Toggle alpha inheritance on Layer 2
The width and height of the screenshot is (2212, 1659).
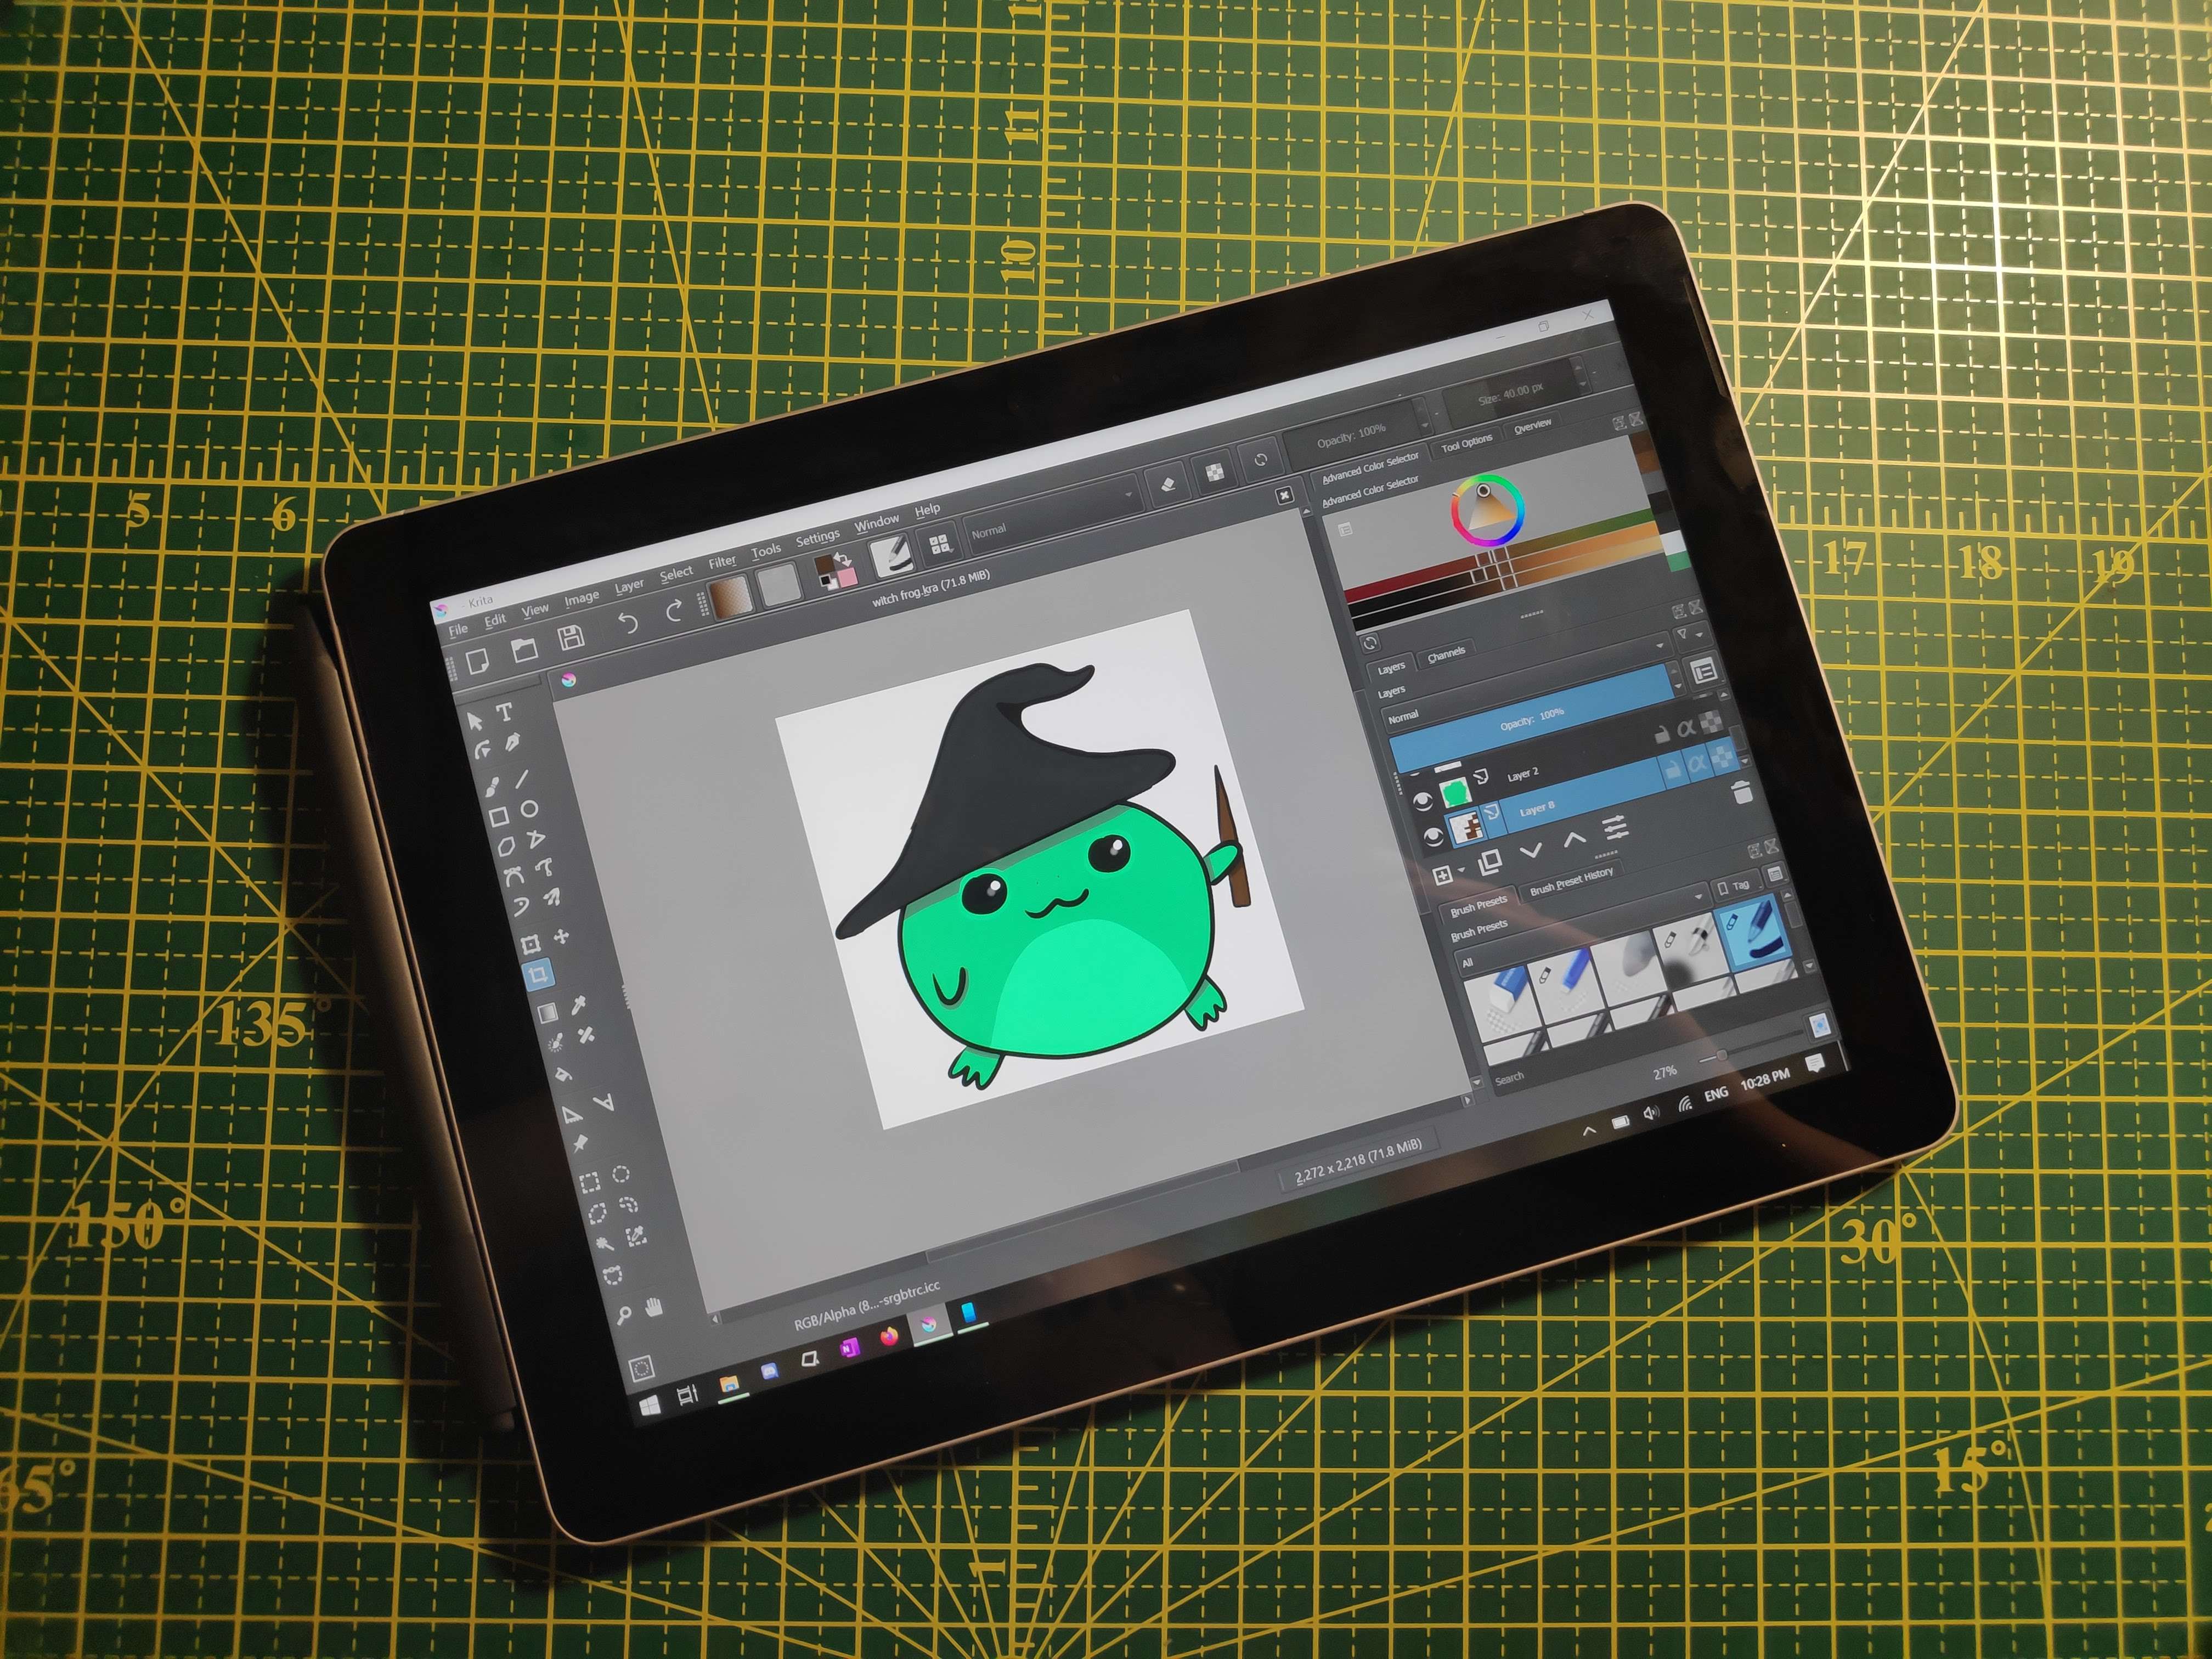tap(1686, 728)
